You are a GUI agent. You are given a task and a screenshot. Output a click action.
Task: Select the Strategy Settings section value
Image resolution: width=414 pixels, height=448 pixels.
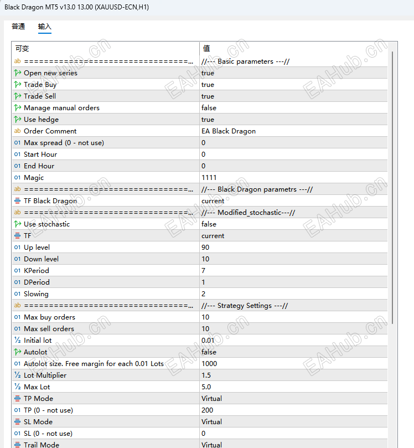pos(245,306)
